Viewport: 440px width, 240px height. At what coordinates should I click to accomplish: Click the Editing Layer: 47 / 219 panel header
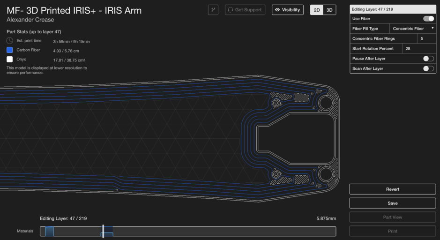(x=393, y=9)
